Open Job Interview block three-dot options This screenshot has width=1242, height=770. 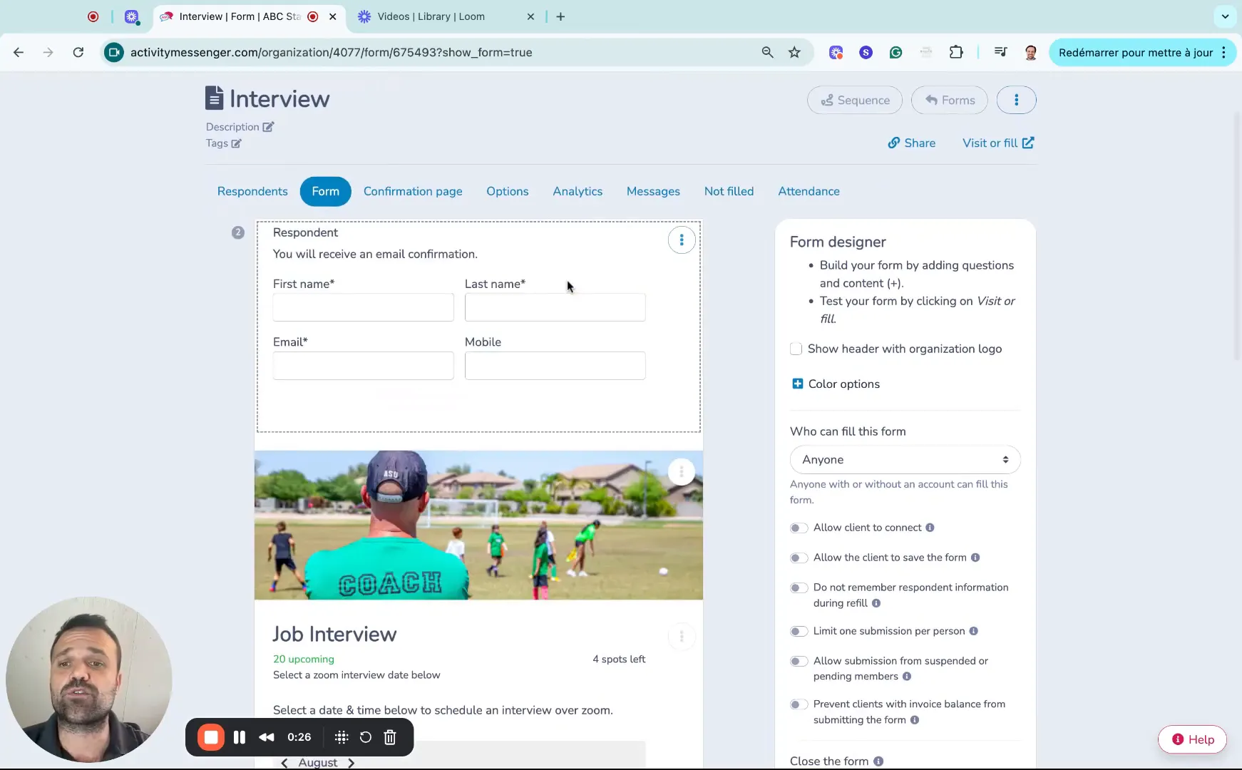click(x=682, y=637)
